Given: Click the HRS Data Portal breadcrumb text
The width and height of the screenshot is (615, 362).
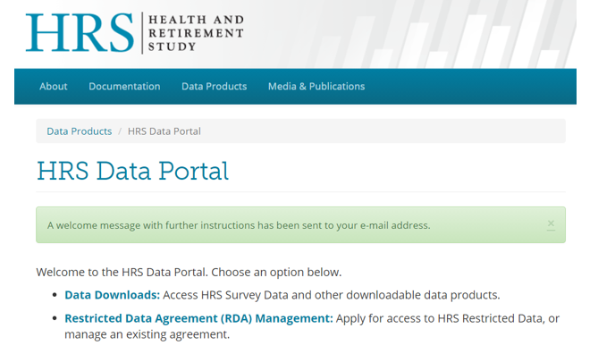Looking at the screenshot, I should 164,131.
